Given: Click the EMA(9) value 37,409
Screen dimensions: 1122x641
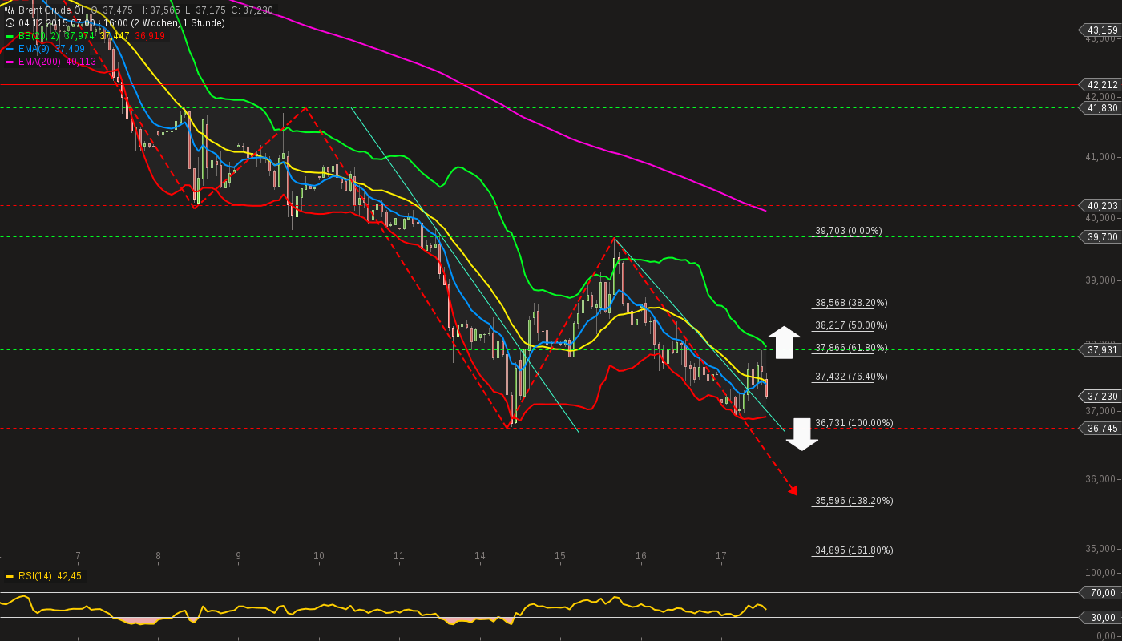Looking at the screenshot, I should [x=70, y=49].
